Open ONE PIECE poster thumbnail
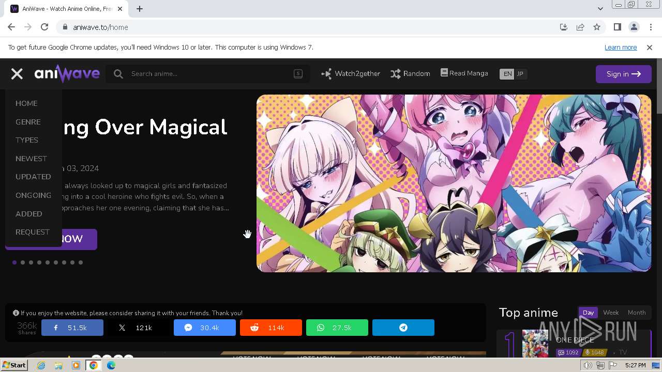Image resolution: width=662 pixels, height=372 pixels. tap(535, 344)
